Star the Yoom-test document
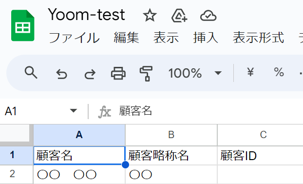The image size is (303, 184). (x=150, y=16)
